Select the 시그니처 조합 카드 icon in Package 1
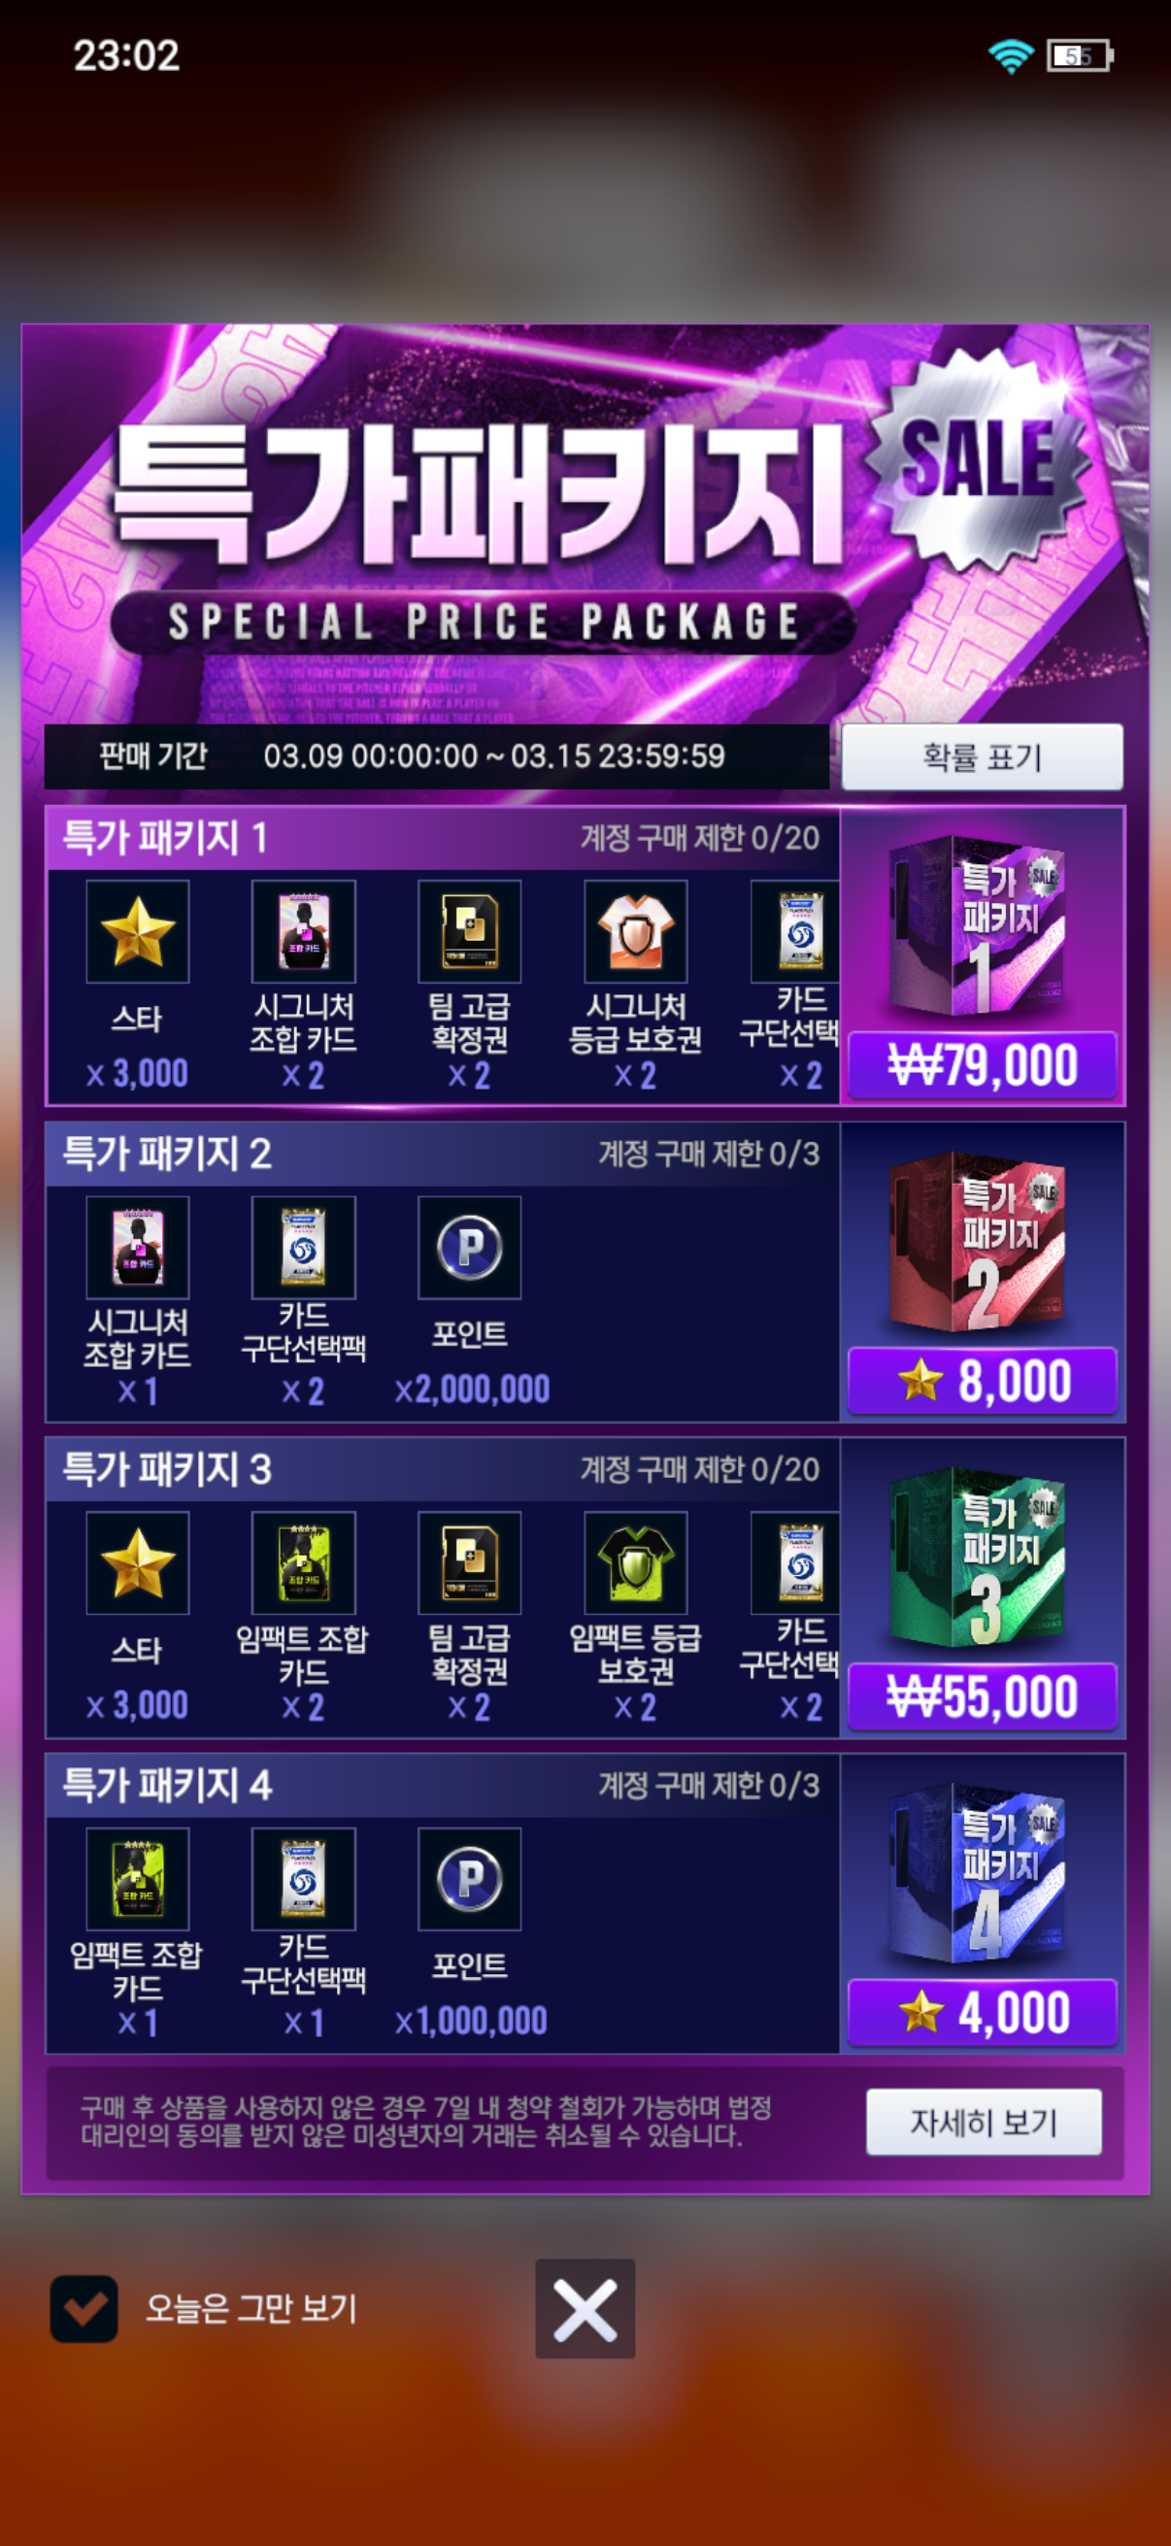This screenshot has width=1171, height=2546. 303,931
